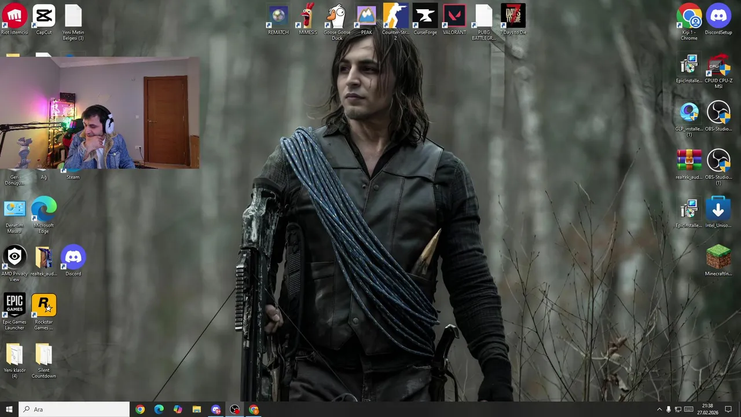Open the Minecraft installer grass block icon
The height and width of the screenshot is (417, 741).
[x=718, y=261]
